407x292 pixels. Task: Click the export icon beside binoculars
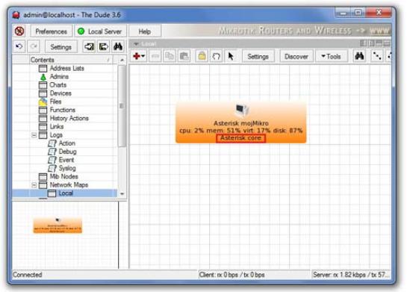pos(104,47)
